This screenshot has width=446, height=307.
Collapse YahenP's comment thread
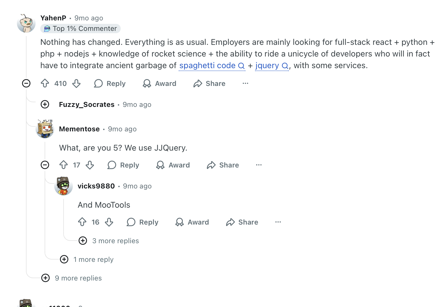tap(26, 84)
